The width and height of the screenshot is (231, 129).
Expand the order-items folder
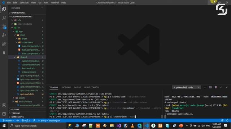(27, 42)
